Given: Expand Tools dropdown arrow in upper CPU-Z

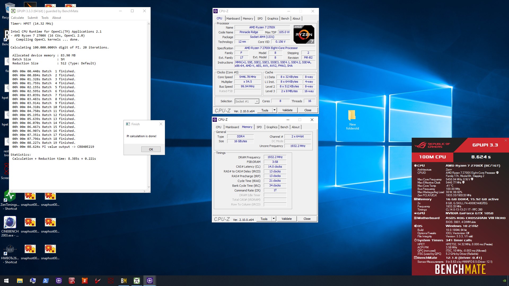Looking at the screenshot, I should pos(274,110).
